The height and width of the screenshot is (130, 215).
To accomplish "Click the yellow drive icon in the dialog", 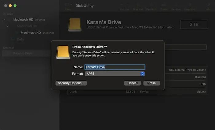I will pos(63,52).
